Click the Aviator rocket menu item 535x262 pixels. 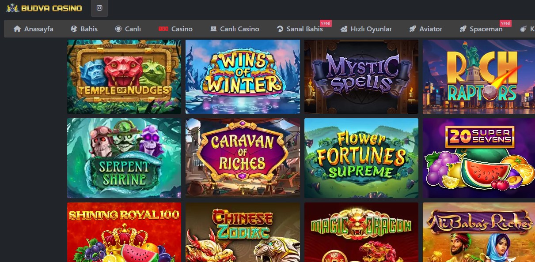pyautogui.click(x=426, y=29)
